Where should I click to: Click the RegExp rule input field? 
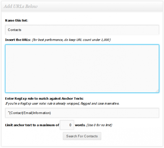pos(82,113)
